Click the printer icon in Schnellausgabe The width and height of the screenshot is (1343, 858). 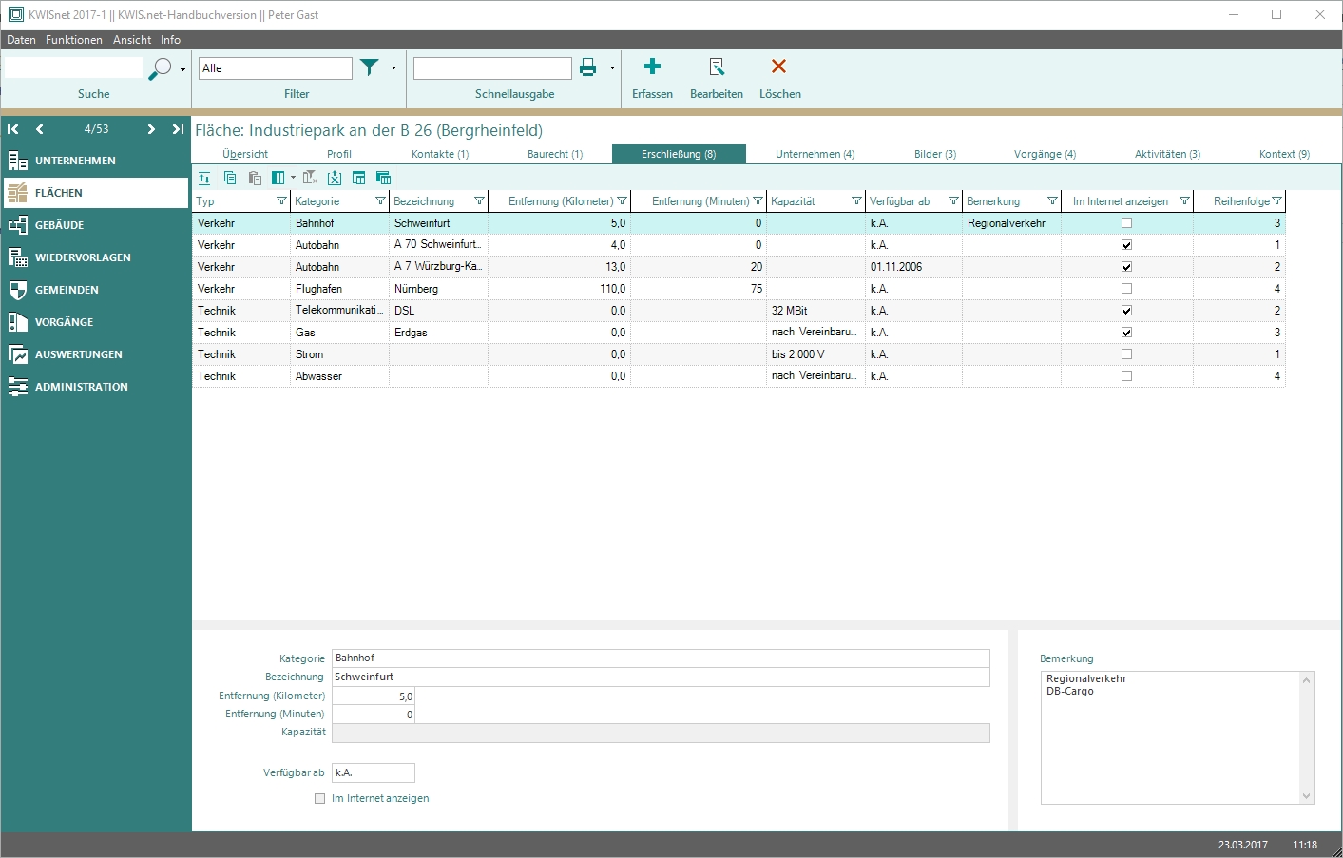pyautogui.click(x=588, y=67)
